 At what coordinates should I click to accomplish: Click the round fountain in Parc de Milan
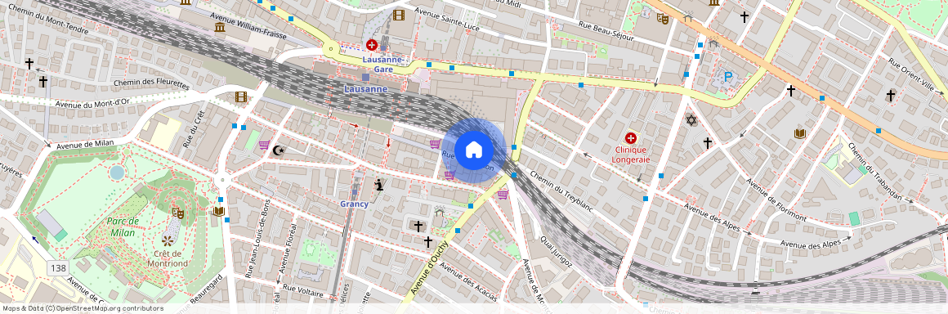pos(117,173)
